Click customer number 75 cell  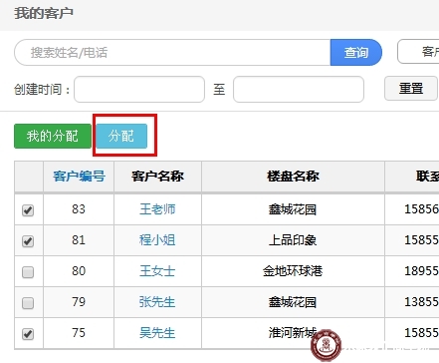(x=79, y=333)
